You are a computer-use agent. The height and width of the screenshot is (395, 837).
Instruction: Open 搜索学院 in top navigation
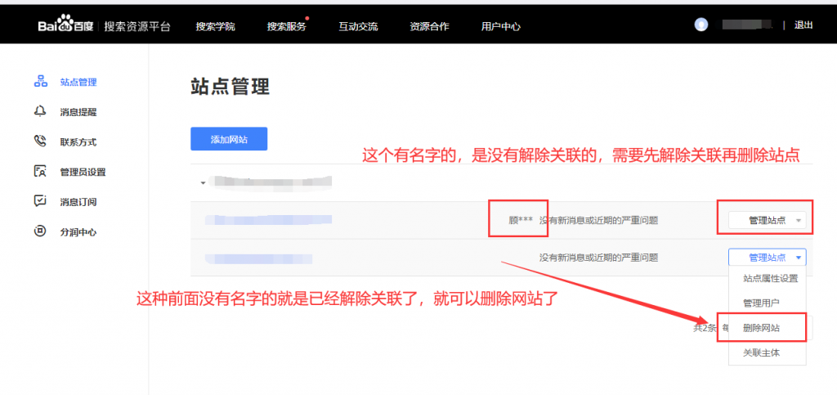point(215,26)
